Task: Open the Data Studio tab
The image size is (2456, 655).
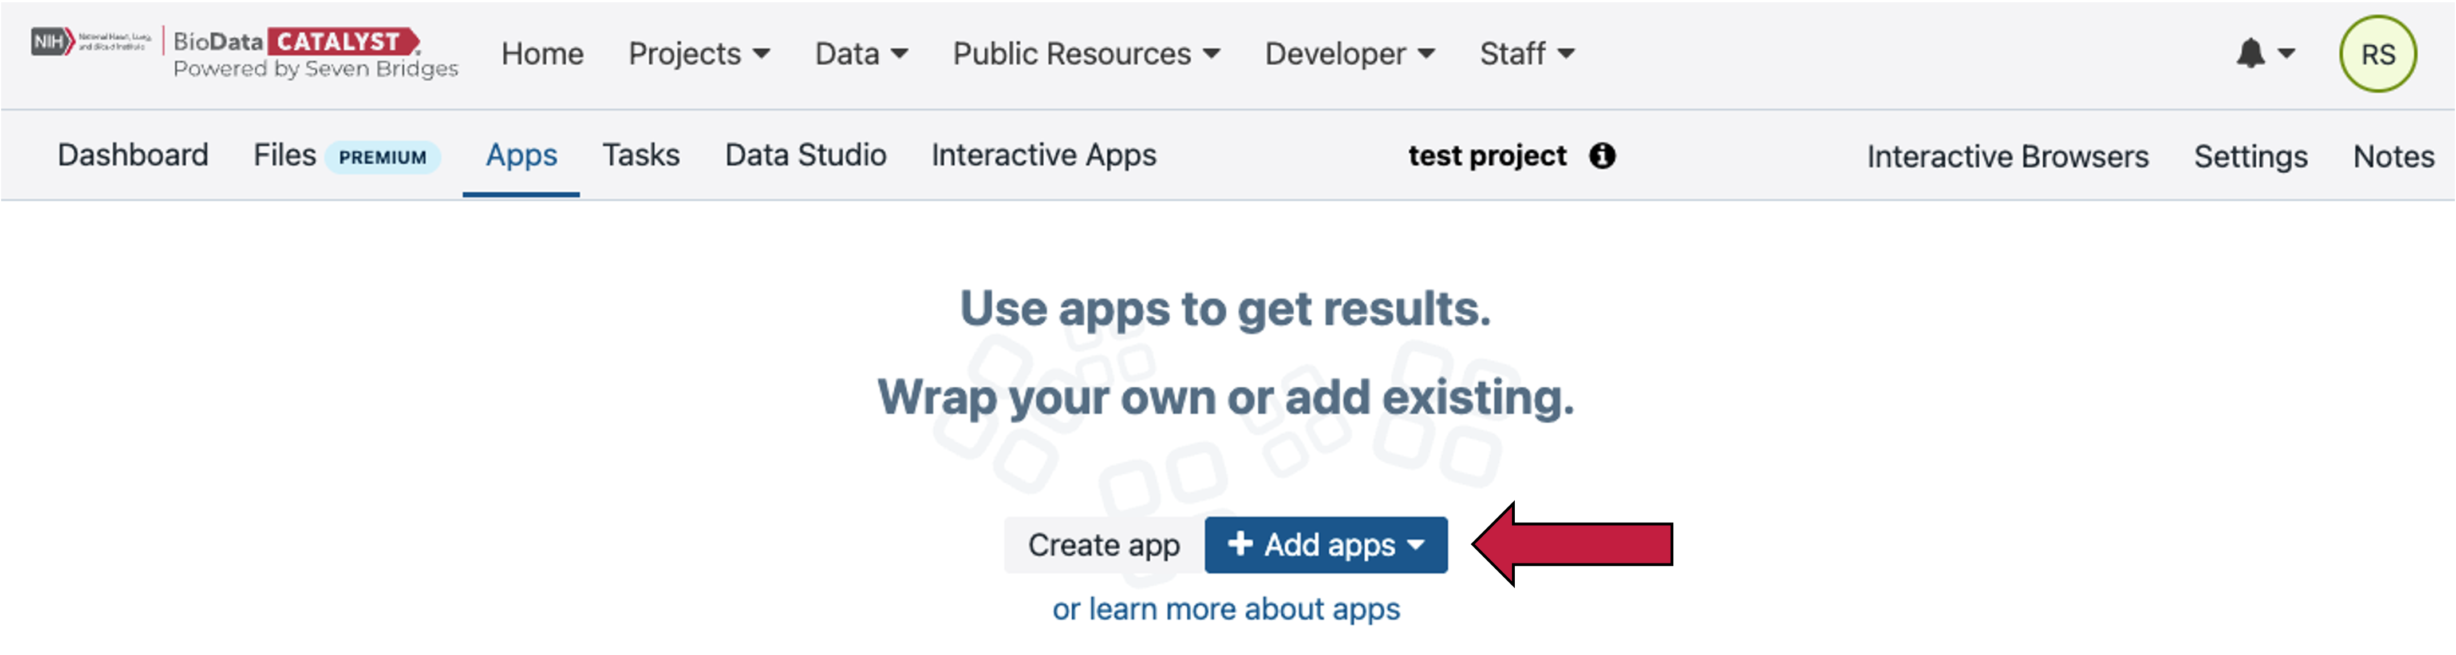Action: pos(805,155)
